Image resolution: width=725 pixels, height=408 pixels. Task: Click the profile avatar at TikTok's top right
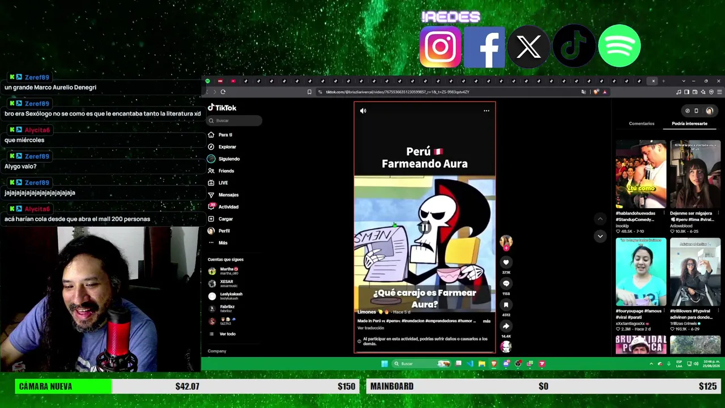[x=710, y=111]
